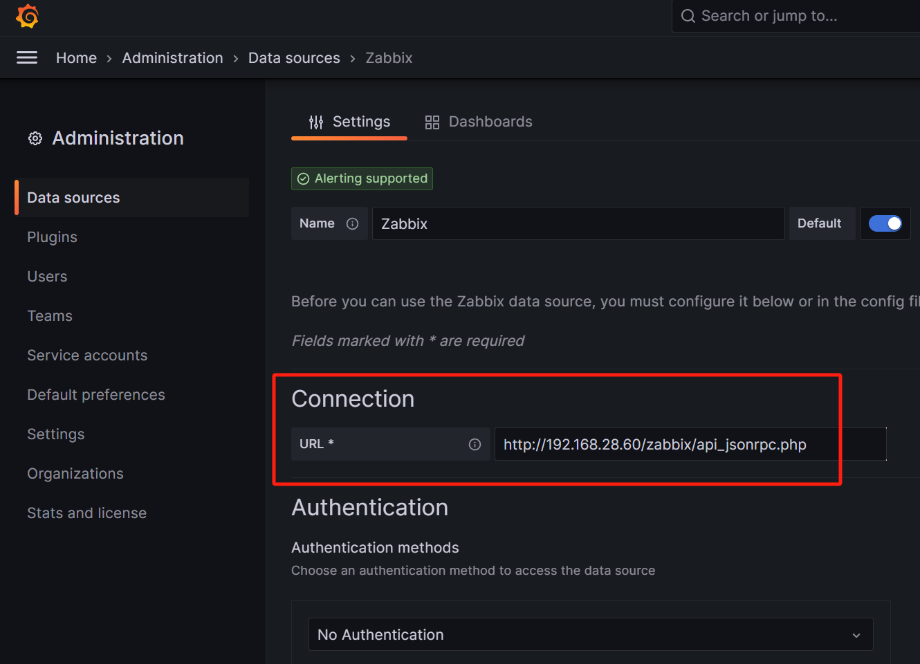Click the Name input containing Zabbix
Viewport: 920px width, 664px height.
578,223
